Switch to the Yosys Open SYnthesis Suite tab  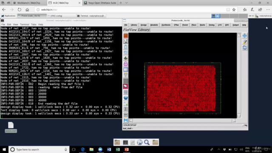coord(100,3)
